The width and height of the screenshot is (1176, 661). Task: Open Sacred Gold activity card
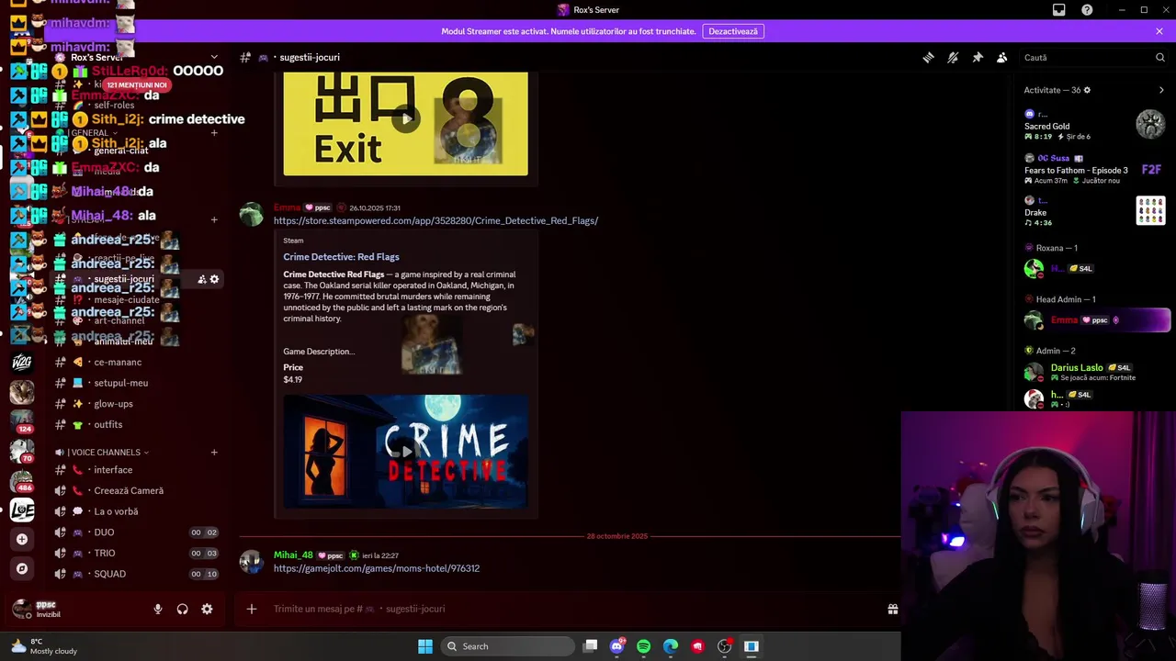coord(1095,125)
